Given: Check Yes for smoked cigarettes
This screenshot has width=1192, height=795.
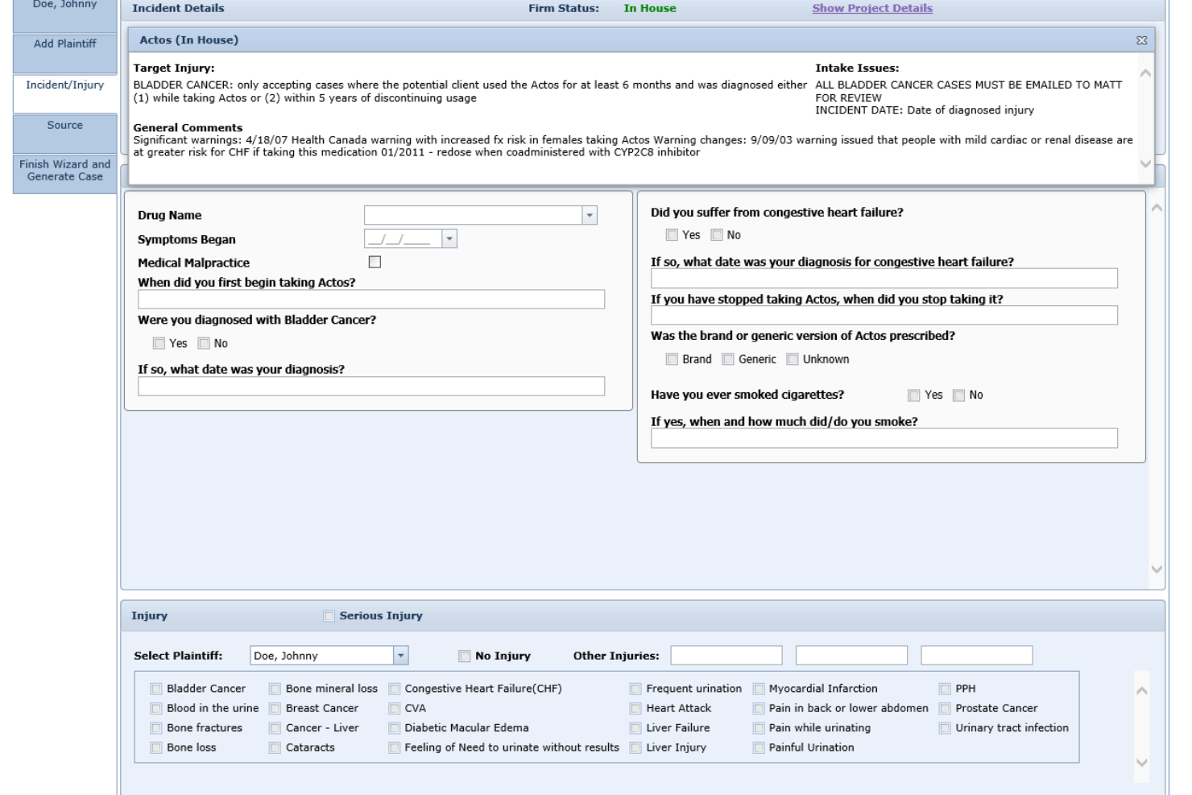Looking at the screenshot, I should pos(913,395).
